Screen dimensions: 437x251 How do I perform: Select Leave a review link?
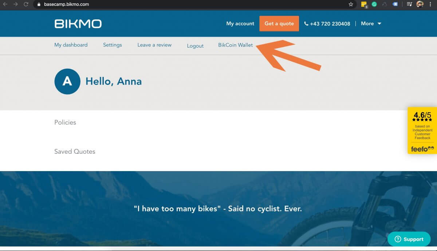[x=154, y=45]
